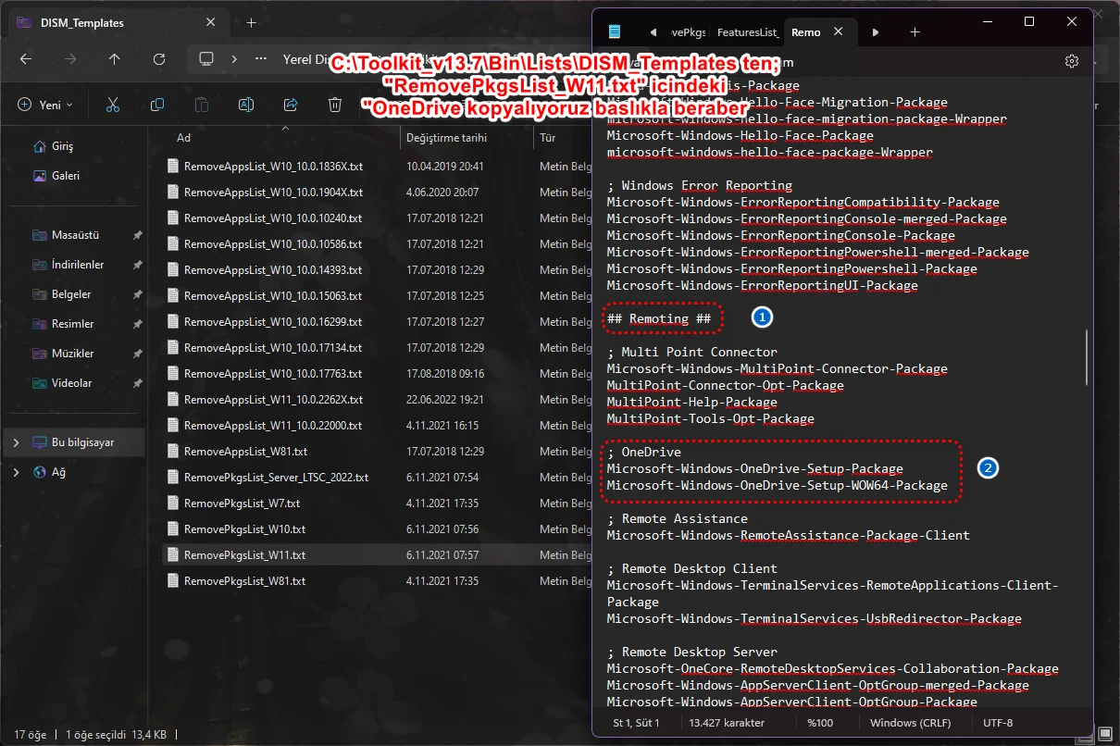This screenshot has height=746, width=1120.
Task: Click the monitor icon in Explorer address bar
Action: tap(206, 58)
